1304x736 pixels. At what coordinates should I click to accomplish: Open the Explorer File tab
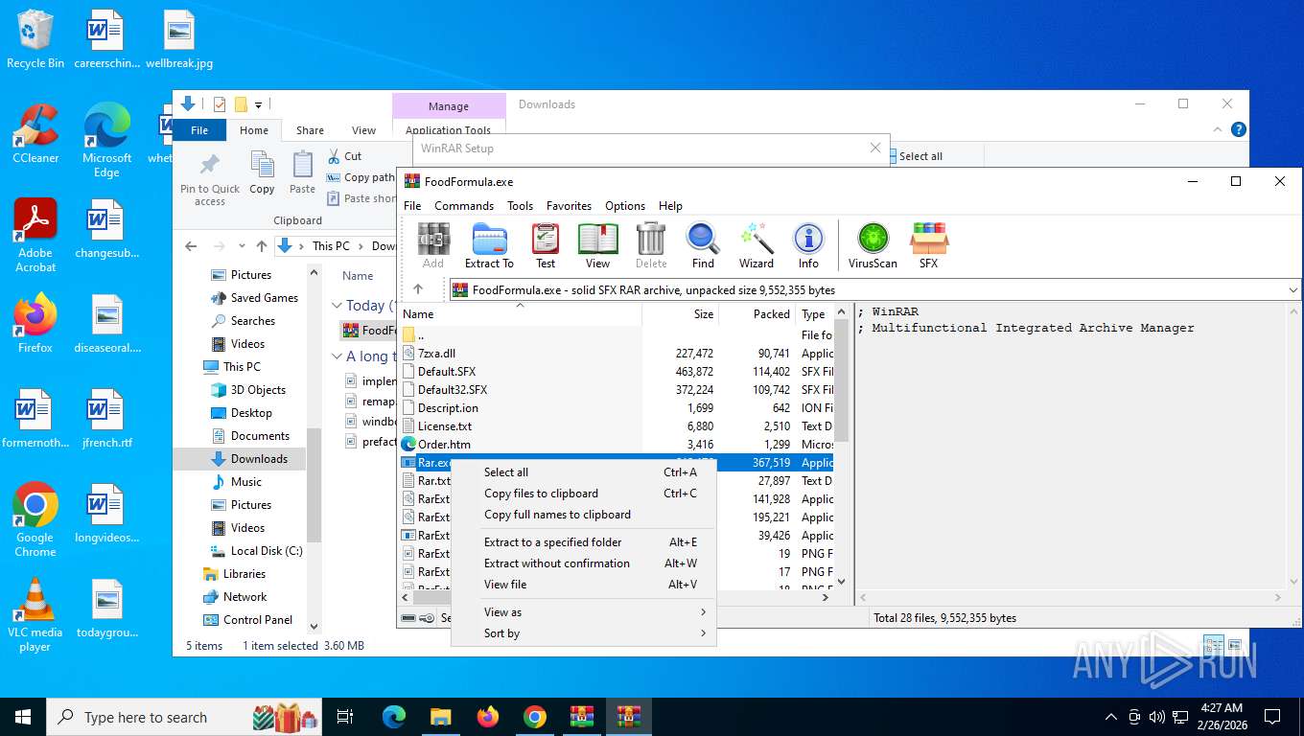pyautogui.click(x=199, y=130)
